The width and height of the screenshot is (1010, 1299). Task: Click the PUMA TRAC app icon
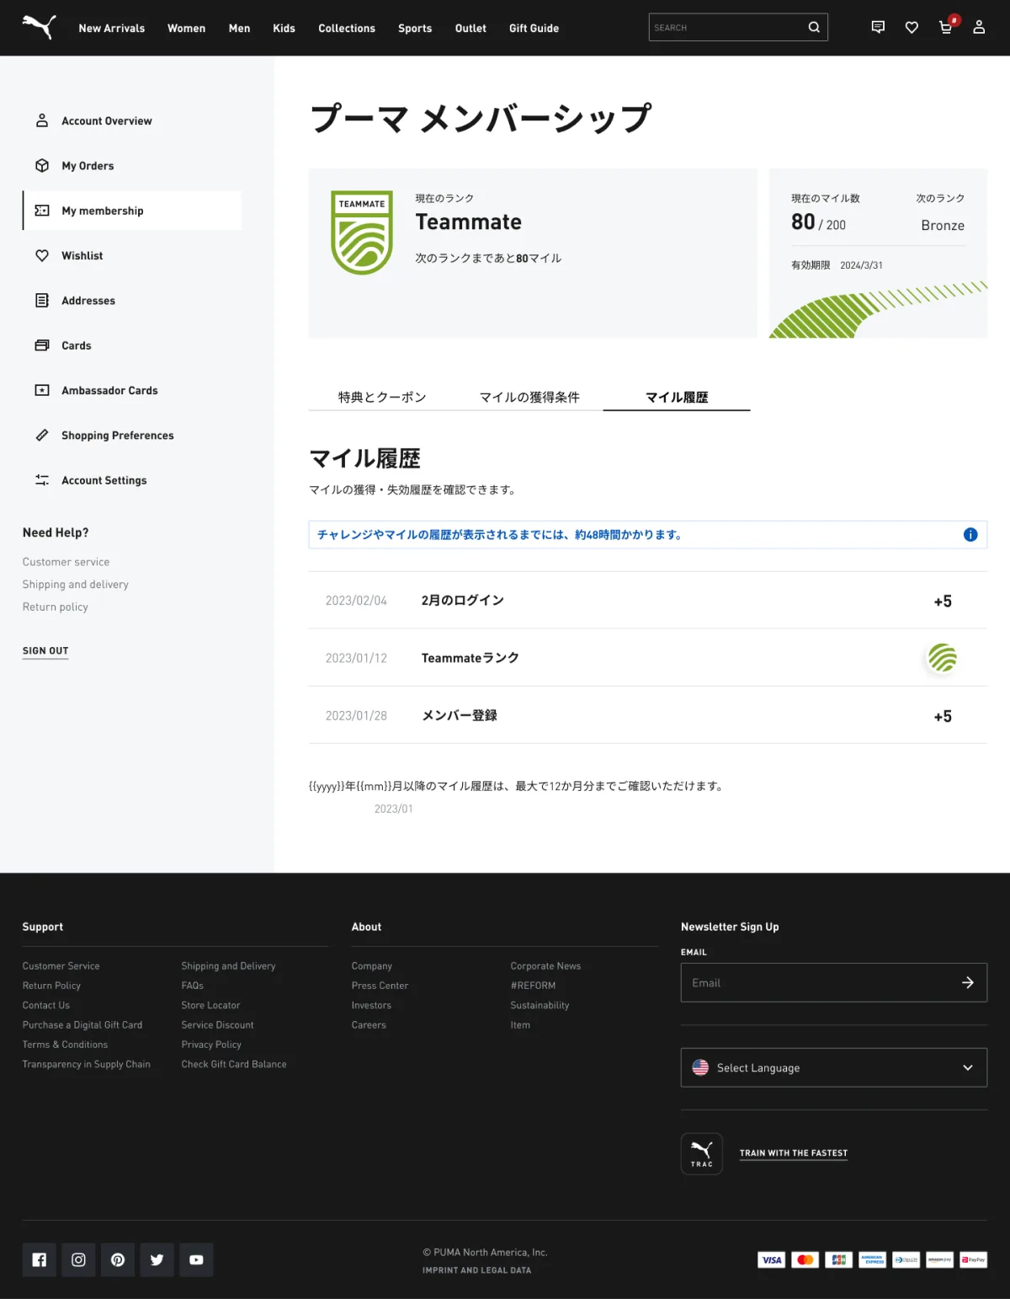click(x=702, y=1153)
